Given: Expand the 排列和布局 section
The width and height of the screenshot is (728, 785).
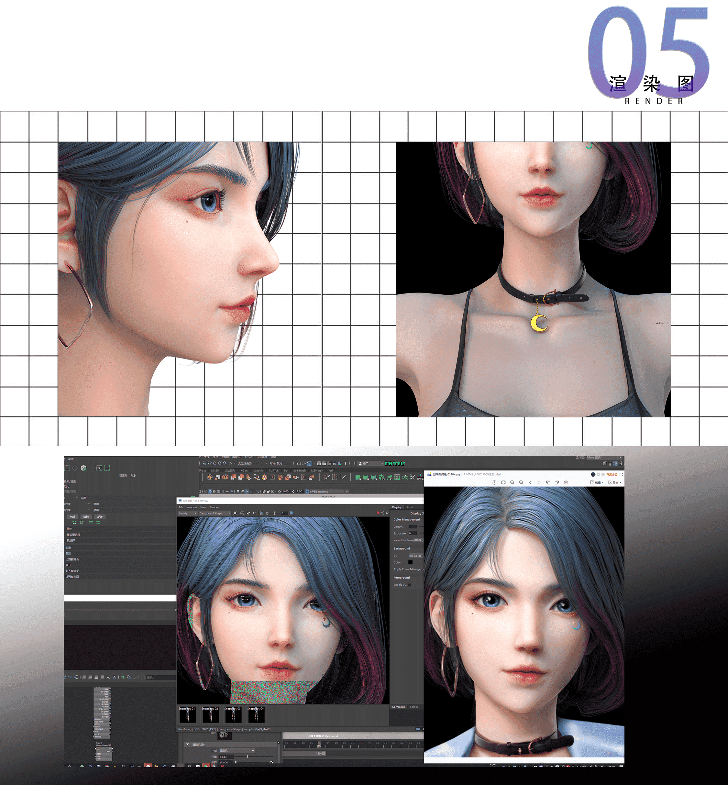Looking at the screenshot, I should pyautogui.click(x=120, y=577).
